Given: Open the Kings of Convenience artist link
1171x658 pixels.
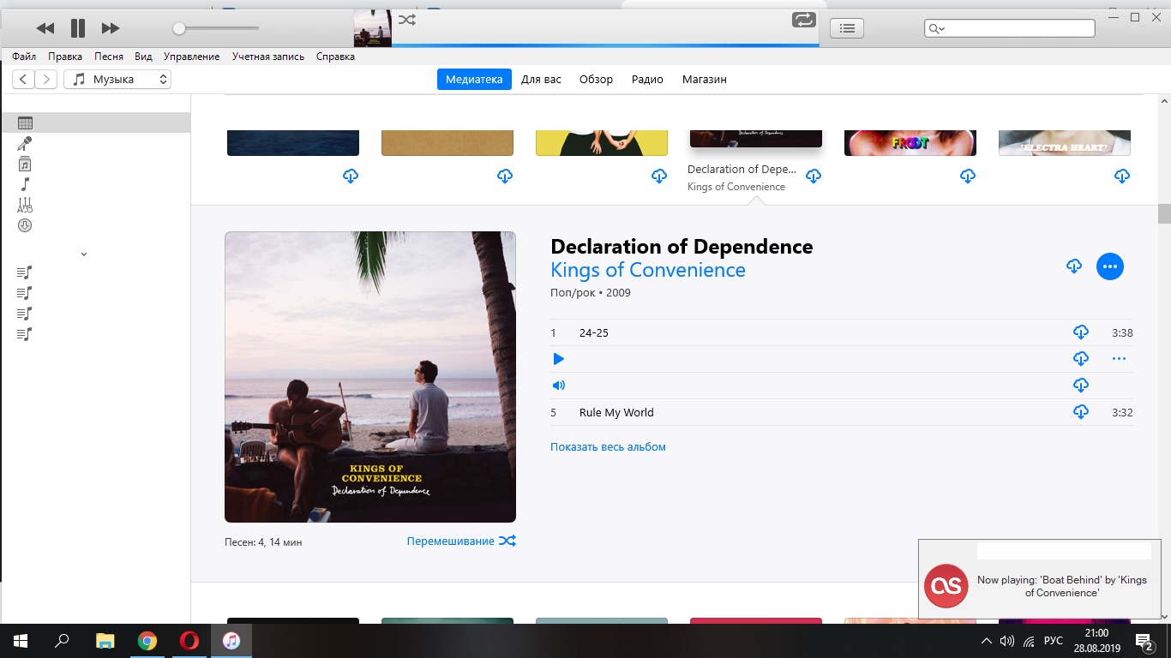Looking at the screenshot, I should click(x=648, y=271).
